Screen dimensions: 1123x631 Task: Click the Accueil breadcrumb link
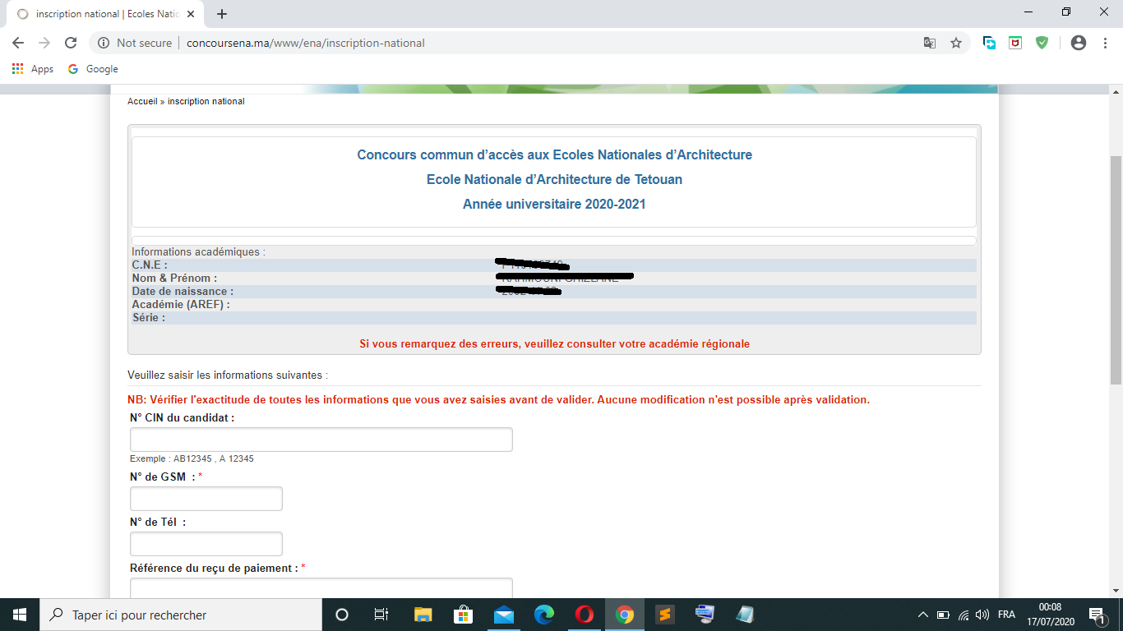pos(141,101)
